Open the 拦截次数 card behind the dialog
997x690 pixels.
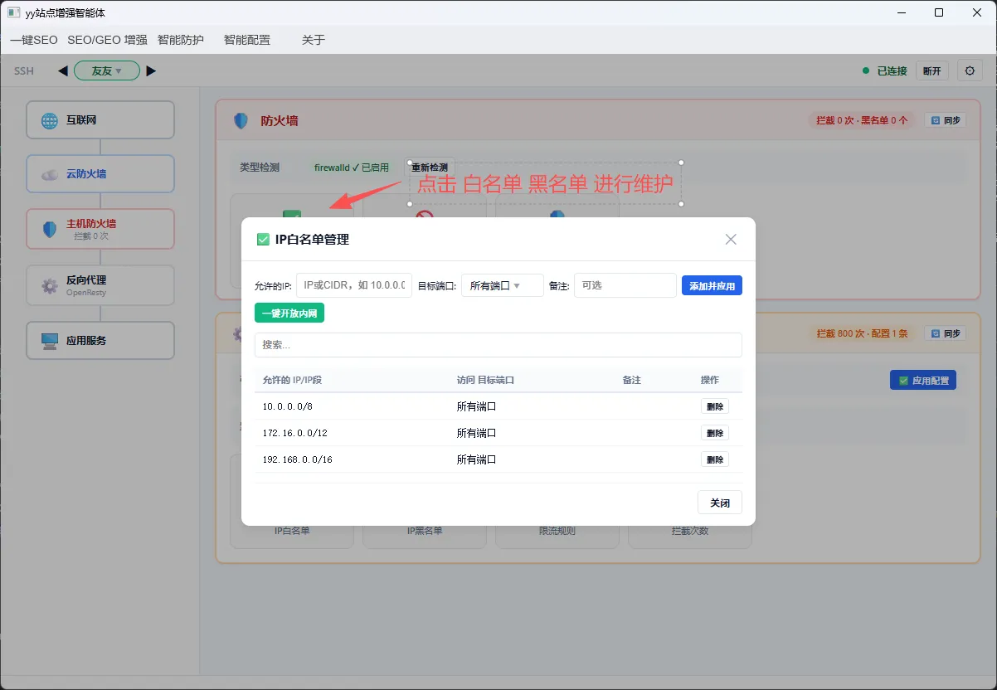click(690, 531)
